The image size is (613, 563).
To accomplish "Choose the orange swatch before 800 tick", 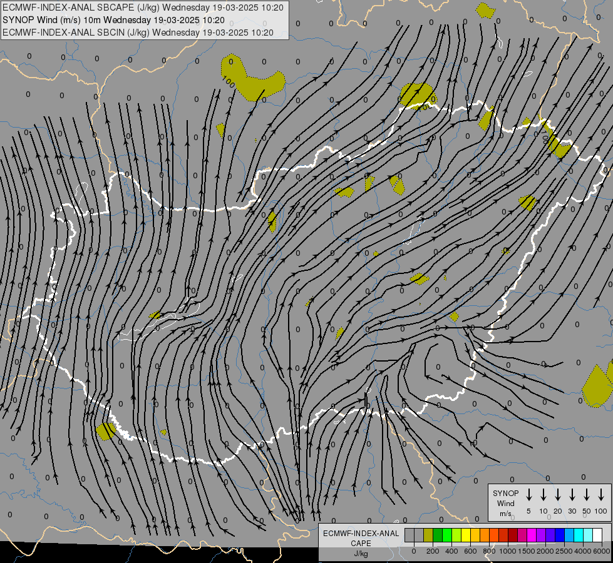I will coord(485,535).
